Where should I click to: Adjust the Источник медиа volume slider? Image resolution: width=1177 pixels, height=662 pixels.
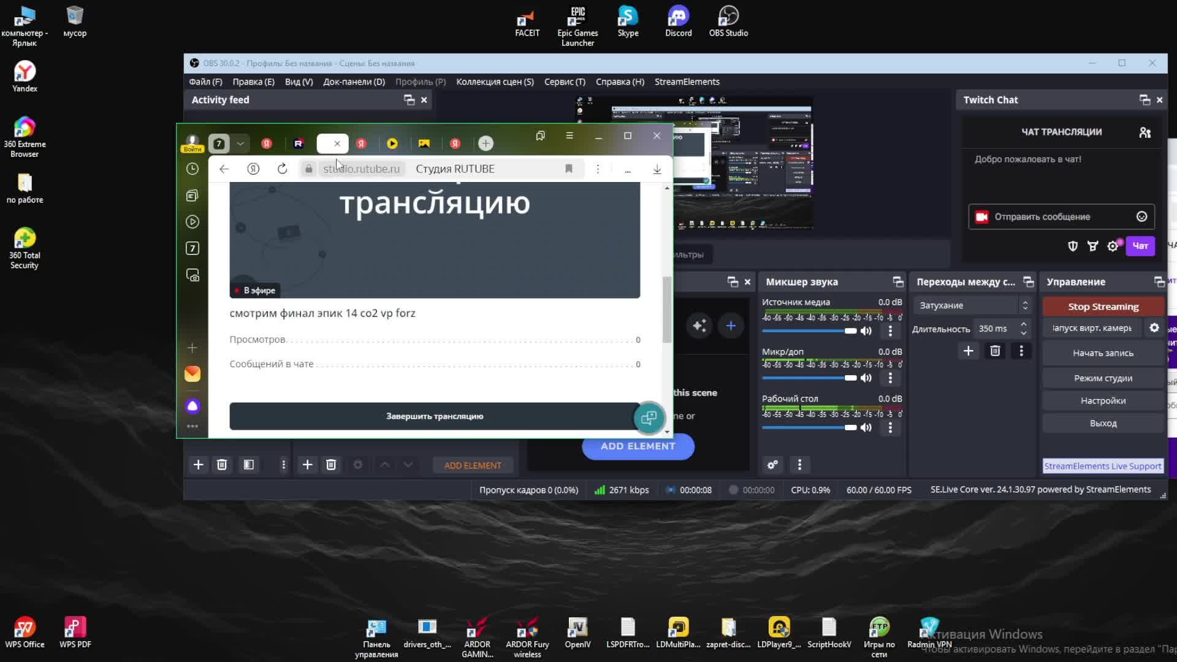809,331
